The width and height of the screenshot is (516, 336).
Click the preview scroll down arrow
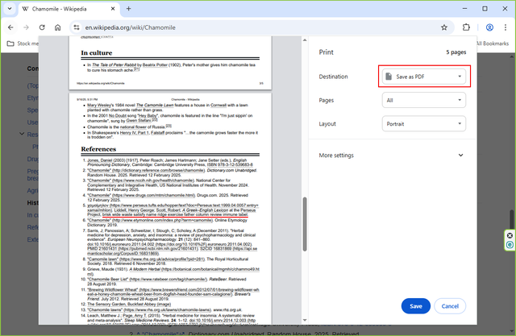point(305,320)
